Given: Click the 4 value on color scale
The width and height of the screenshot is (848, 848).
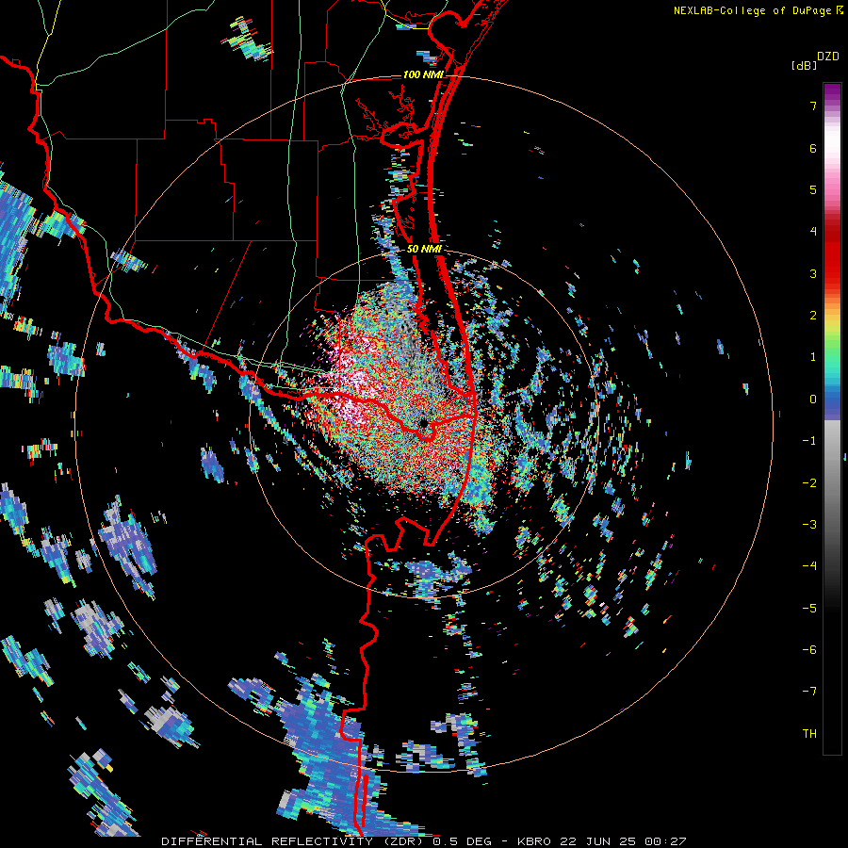Looking at the screenshot, I should [813, 232].
